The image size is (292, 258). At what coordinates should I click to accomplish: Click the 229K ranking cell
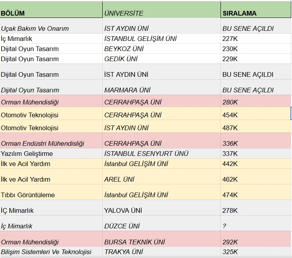(x=256, y=59)
